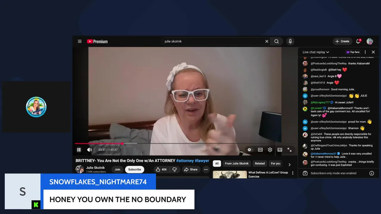Seek on the red video progress bar
Viewport: 381px width, 214px height.
coord(185,144)
